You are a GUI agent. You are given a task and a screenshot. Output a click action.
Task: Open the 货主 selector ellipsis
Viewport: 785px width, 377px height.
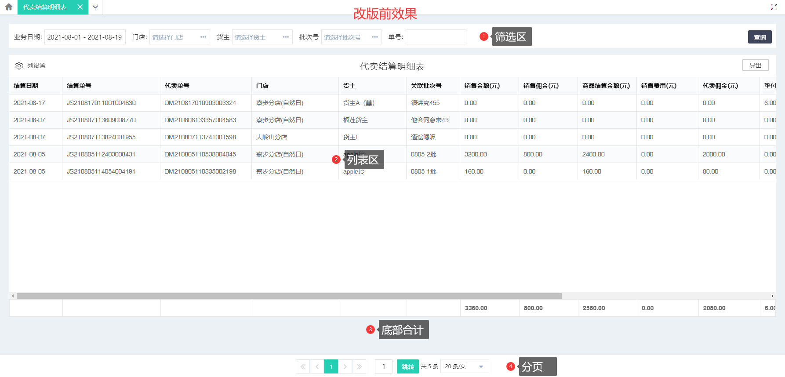point(286,37)
